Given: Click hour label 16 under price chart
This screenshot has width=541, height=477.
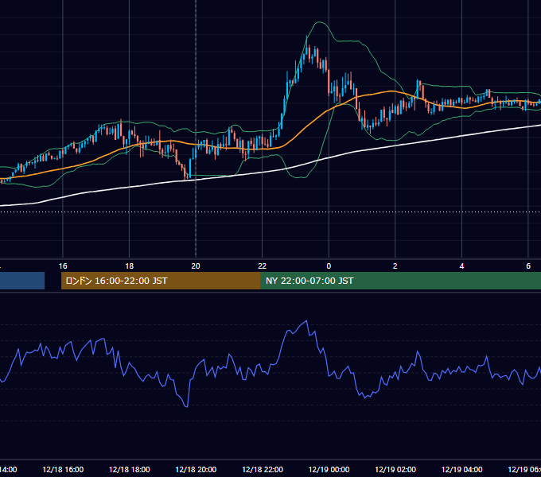Looking at the screenshot, I should tap(63, 266).
